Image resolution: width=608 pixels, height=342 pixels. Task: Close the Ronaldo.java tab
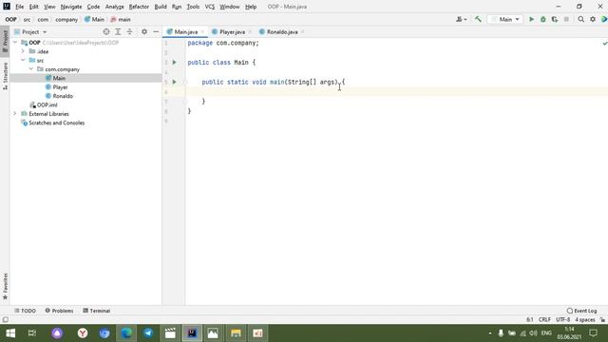302,31
